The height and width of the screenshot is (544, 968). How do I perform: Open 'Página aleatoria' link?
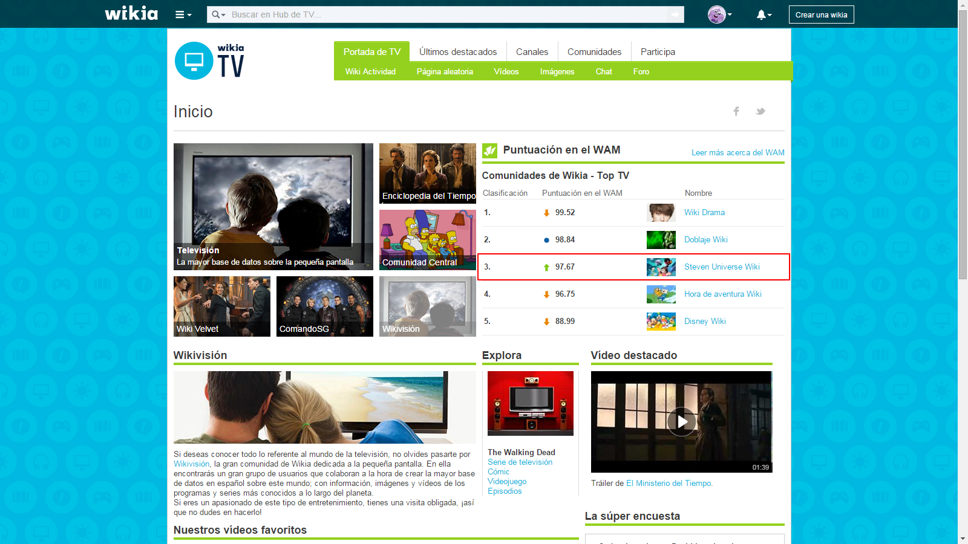[445, 71]
